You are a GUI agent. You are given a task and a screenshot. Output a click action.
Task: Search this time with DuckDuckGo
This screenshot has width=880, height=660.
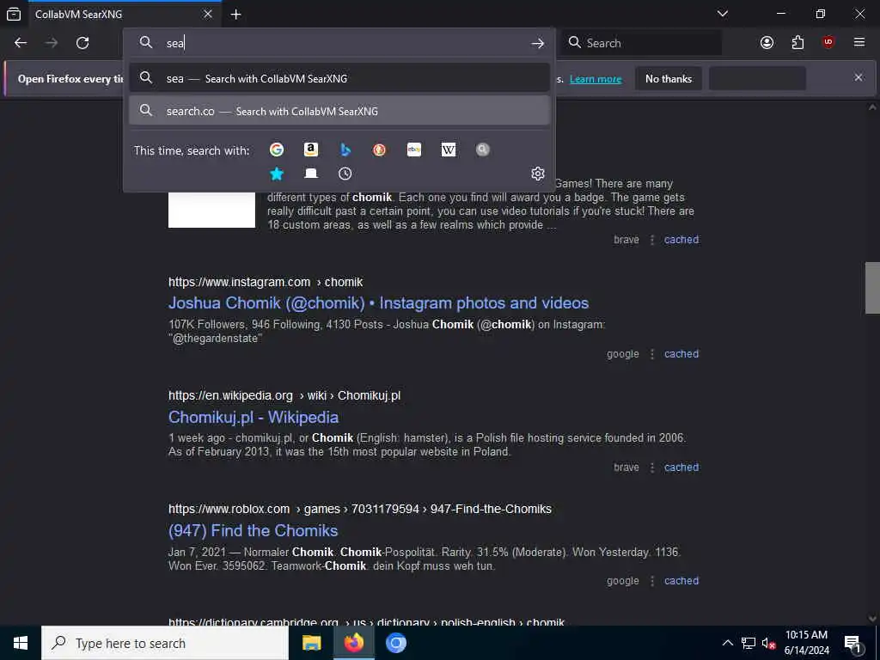pyautogui.click(x=379, y=150)
